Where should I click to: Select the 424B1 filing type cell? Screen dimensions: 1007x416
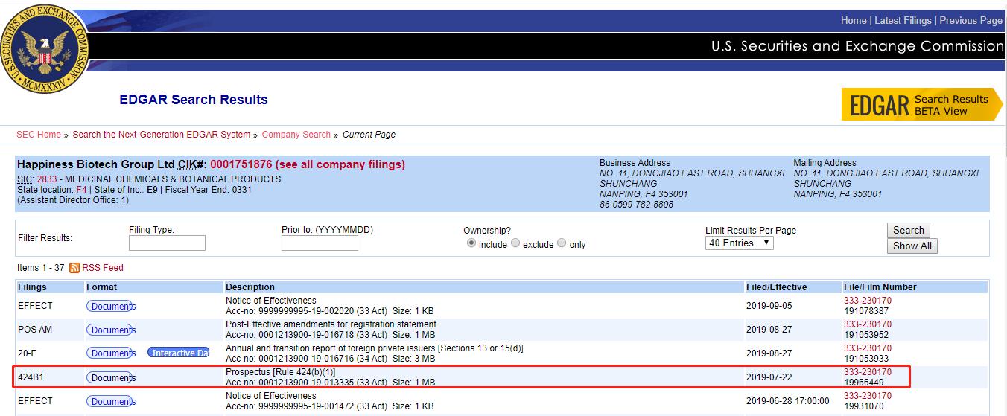click(31, 377)
